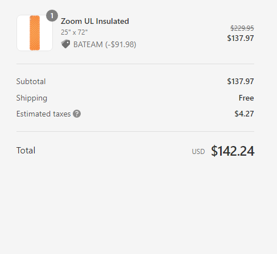Screen dimensions: 277x254
Task: Click the USD currency indicator
Action: tap(199, 152)
